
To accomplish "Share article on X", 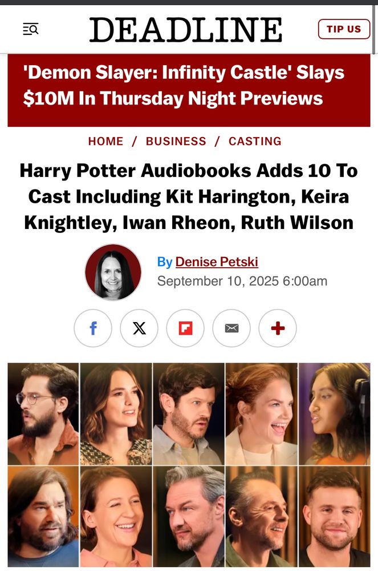I will click(x=139, y=328).
